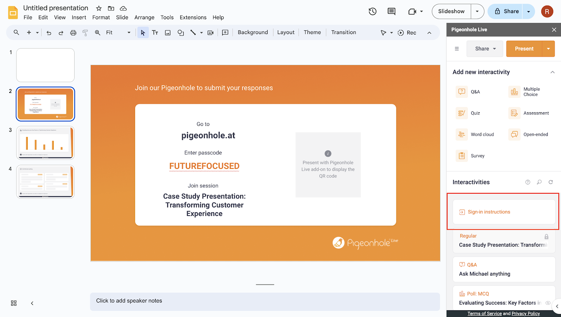Select slide 3 thumbnail

[x=45, y=143]
